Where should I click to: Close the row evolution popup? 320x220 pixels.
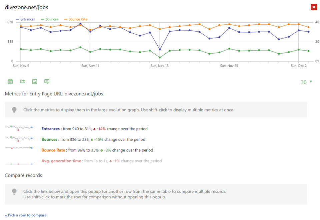314,7
